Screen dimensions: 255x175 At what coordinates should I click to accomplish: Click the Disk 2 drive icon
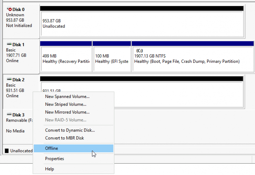[x=9, y=80]
